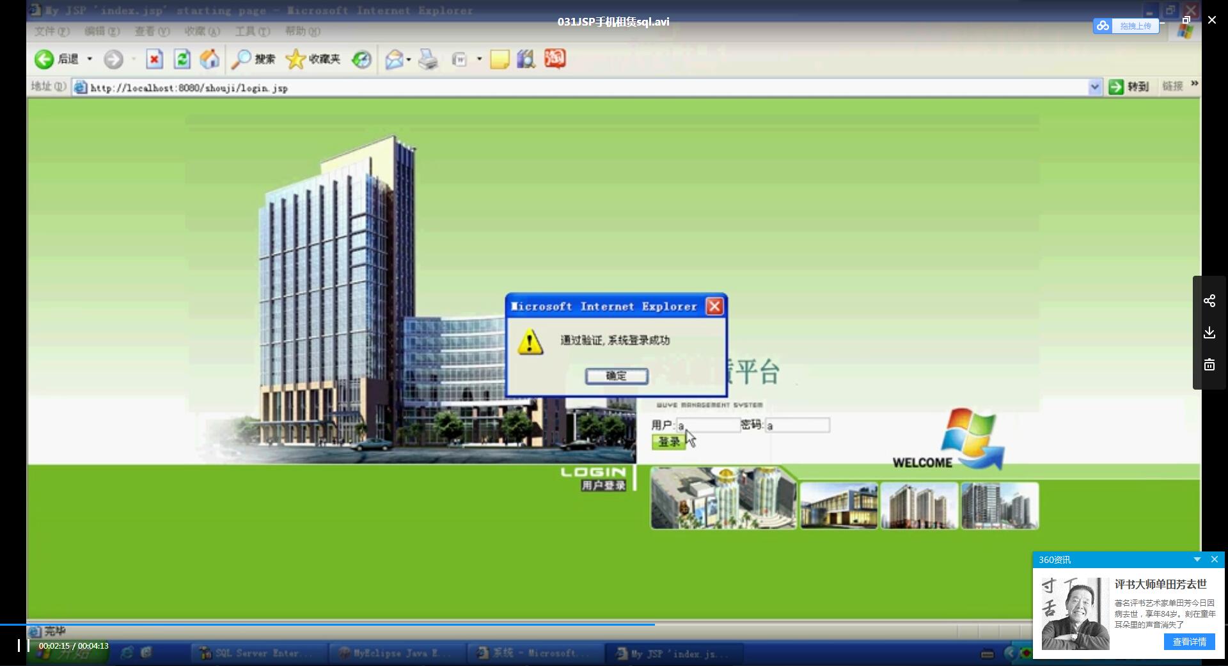Click the IE Back arrow icon
The height and width of the screenshot is (666, 1228).
(x=43, y=59)
